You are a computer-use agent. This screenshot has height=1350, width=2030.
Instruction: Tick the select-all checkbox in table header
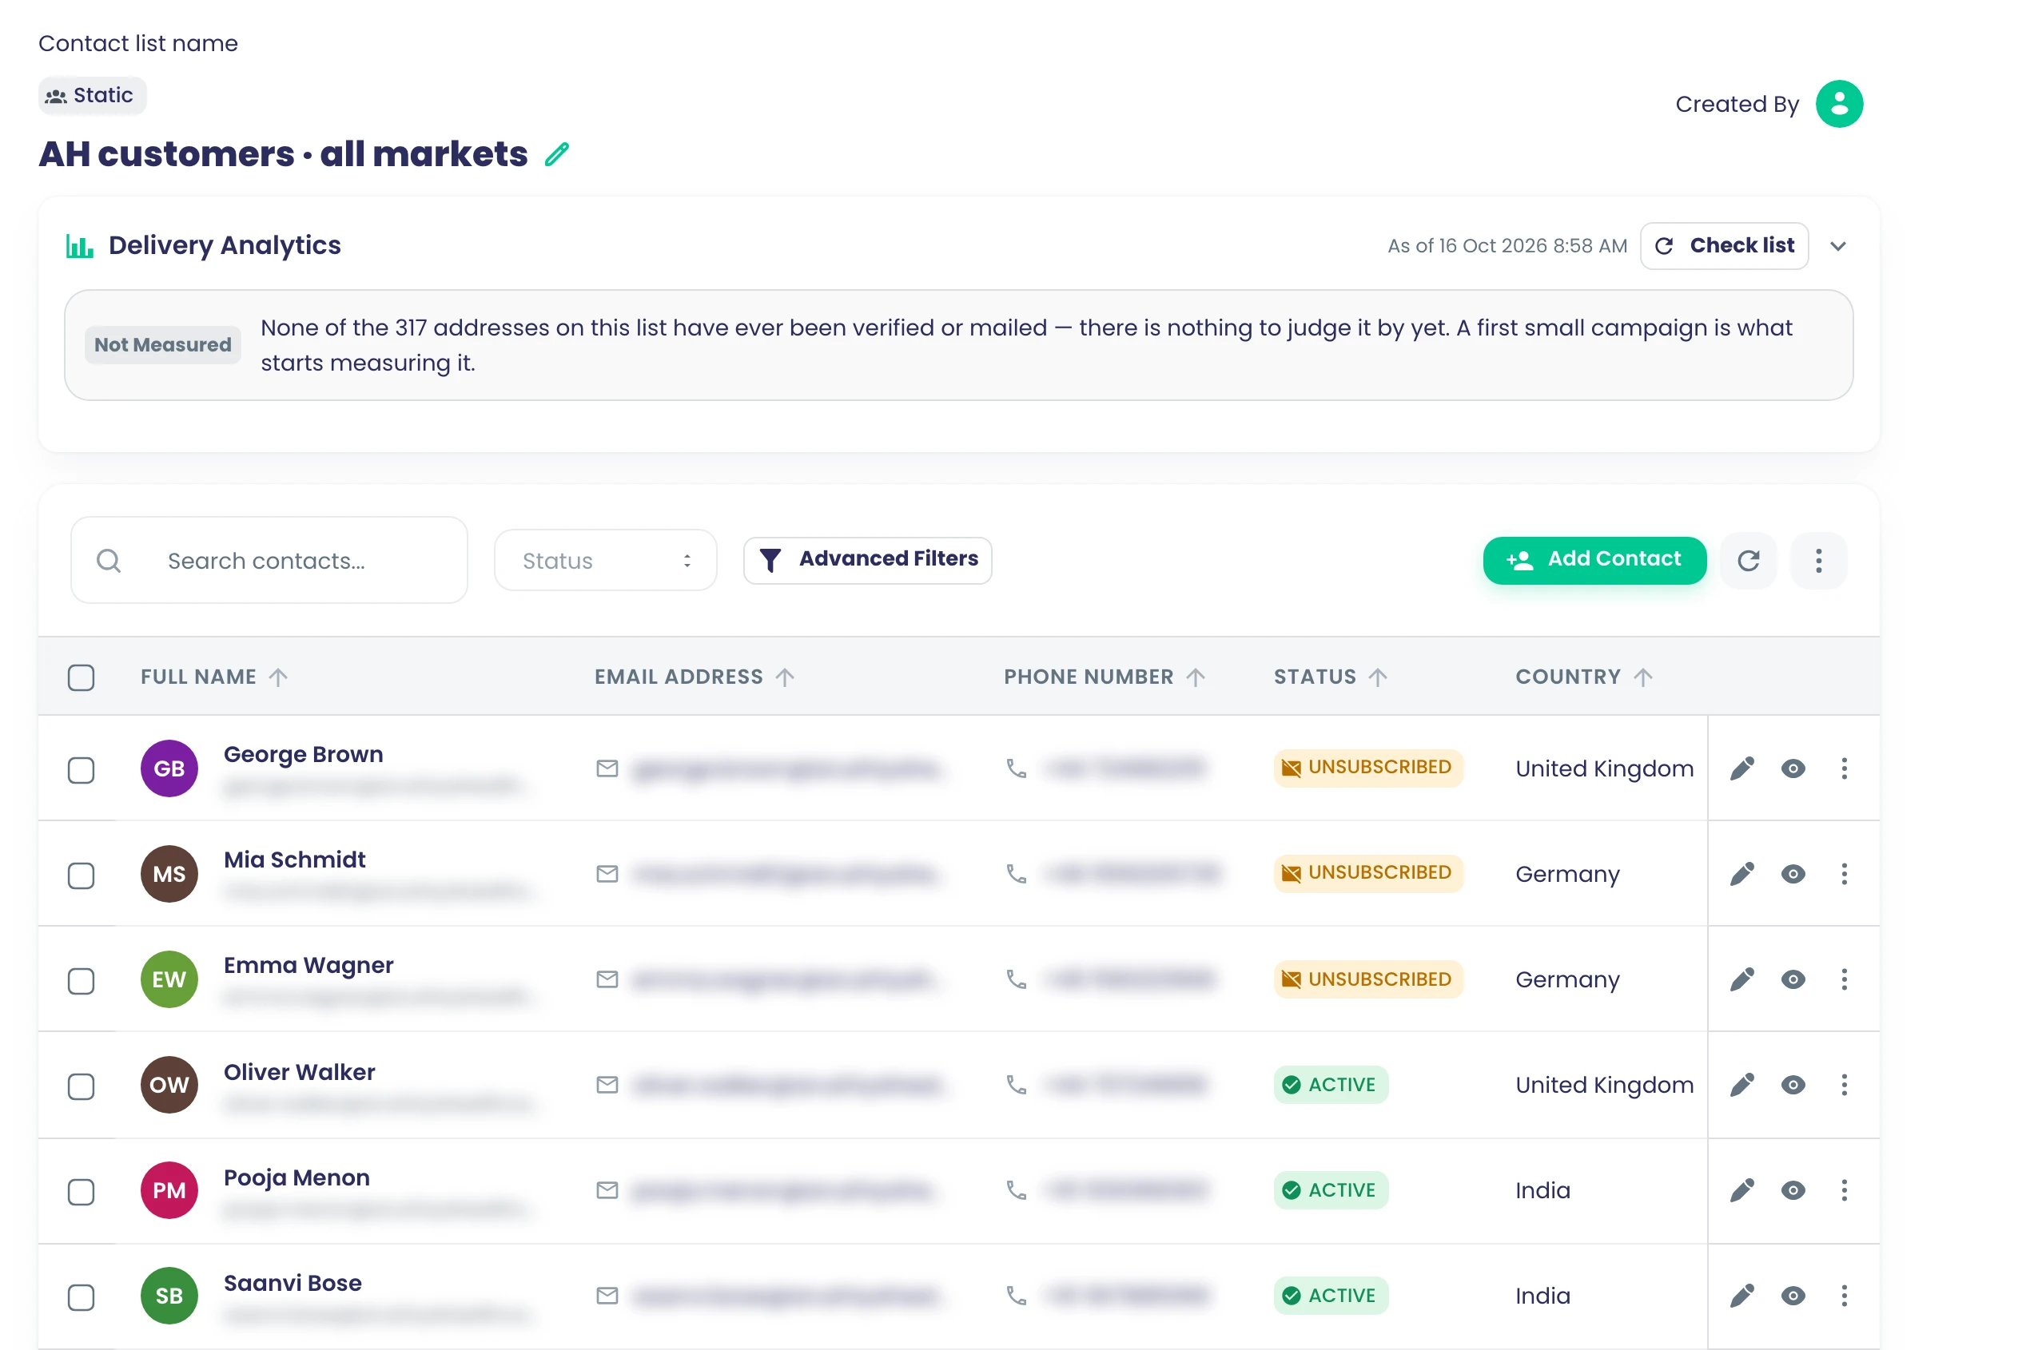(81, 677)
